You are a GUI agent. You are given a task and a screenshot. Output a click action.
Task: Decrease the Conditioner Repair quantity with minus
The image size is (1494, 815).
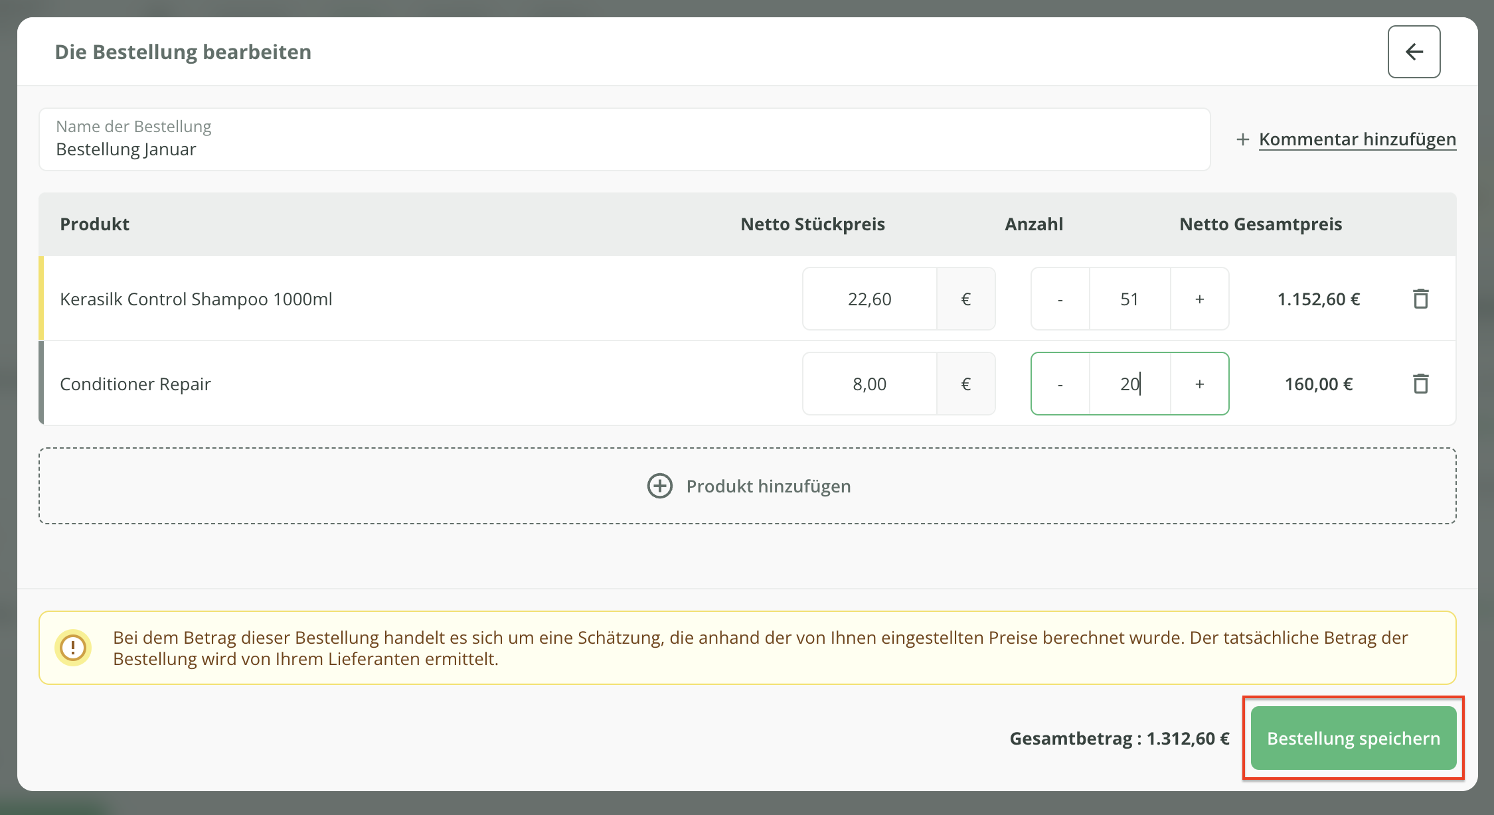1060,384
